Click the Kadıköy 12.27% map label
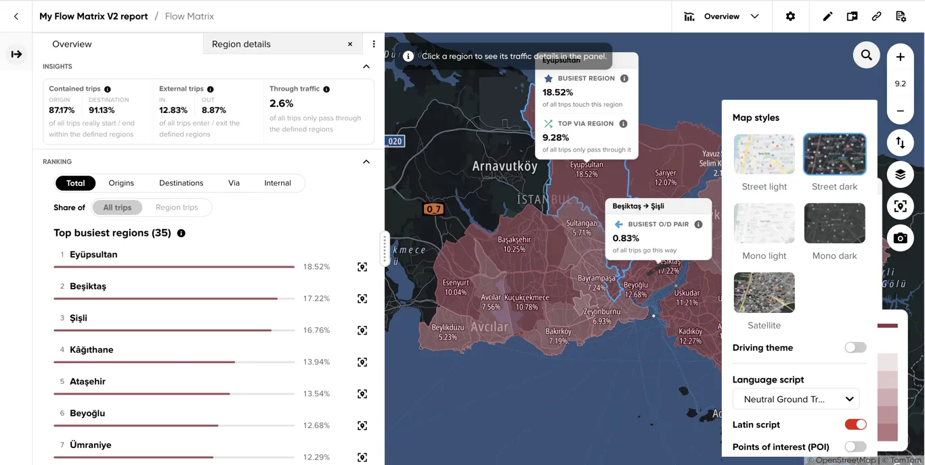925x465 pixels. 691,336
